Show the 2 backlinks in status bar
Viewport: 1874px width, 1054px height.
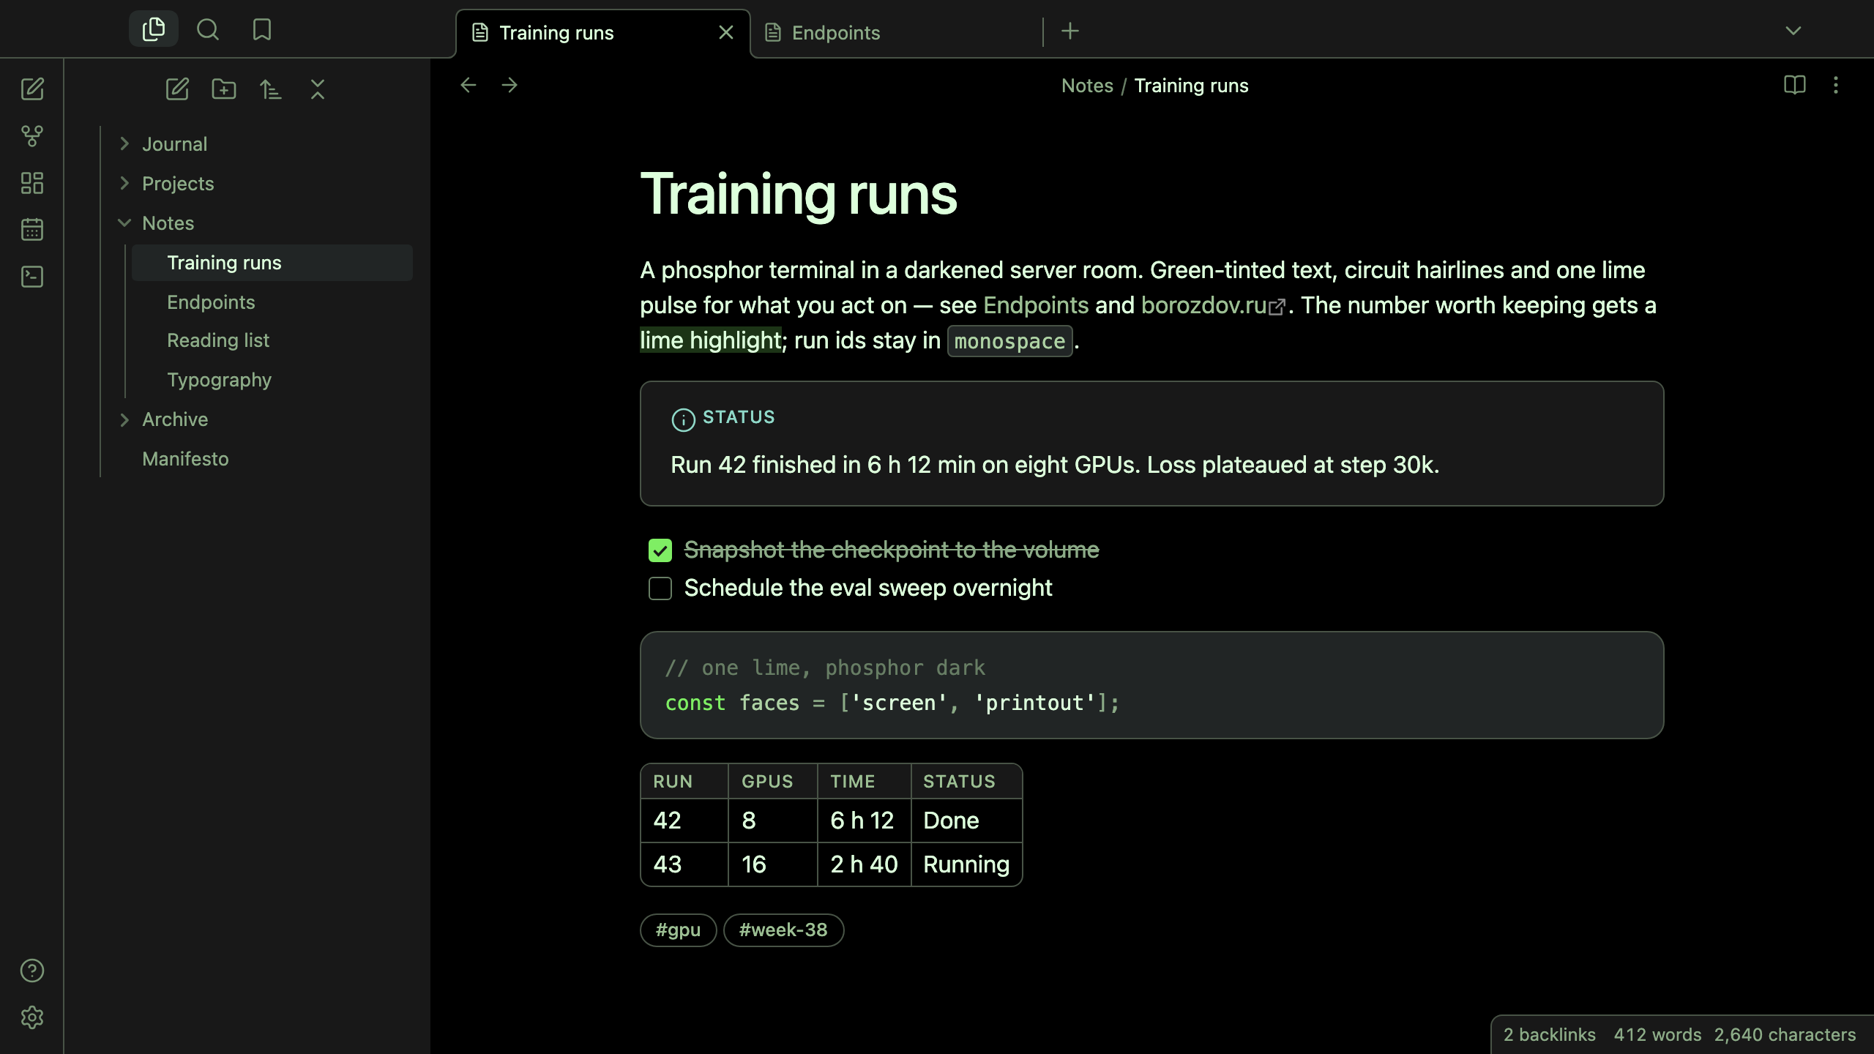(1550, 1035)
